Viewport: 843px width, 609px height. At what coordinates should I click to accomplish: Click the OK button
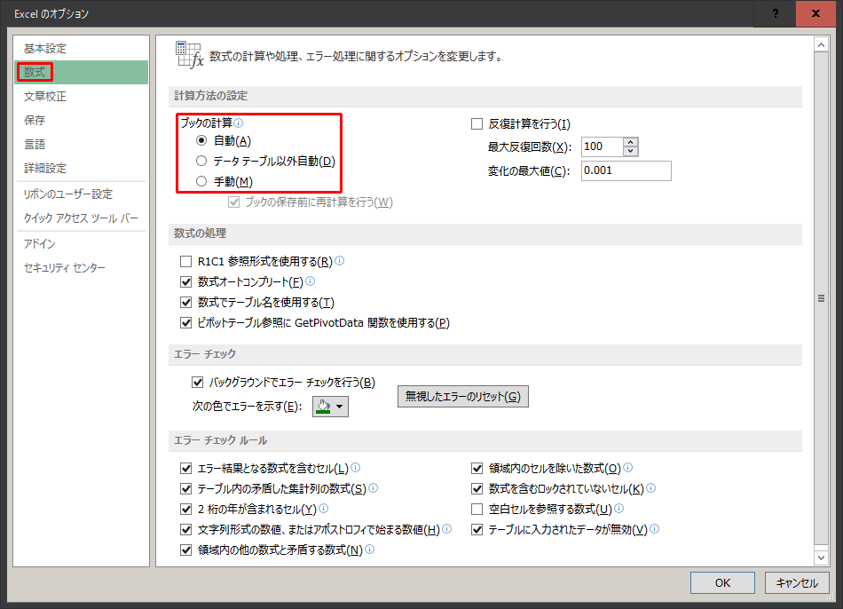pyautogui.click(x=722, y=582)
